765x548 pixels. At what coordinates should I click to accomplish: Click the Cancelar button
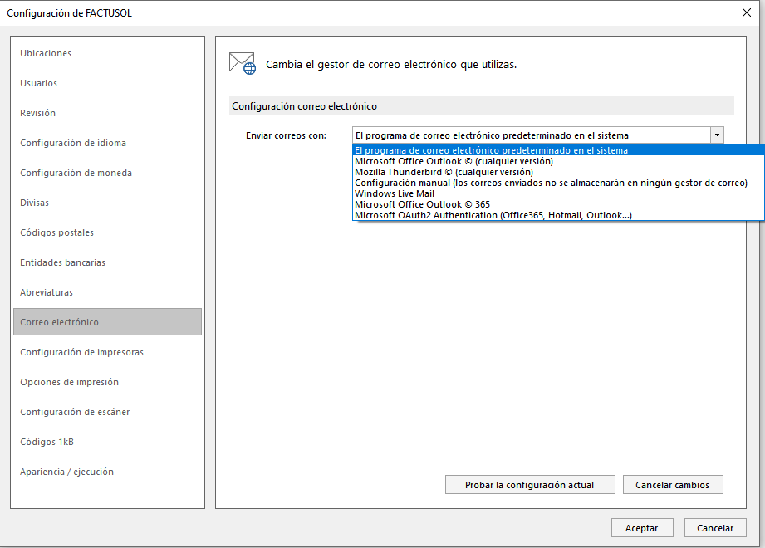pos(715,527)
